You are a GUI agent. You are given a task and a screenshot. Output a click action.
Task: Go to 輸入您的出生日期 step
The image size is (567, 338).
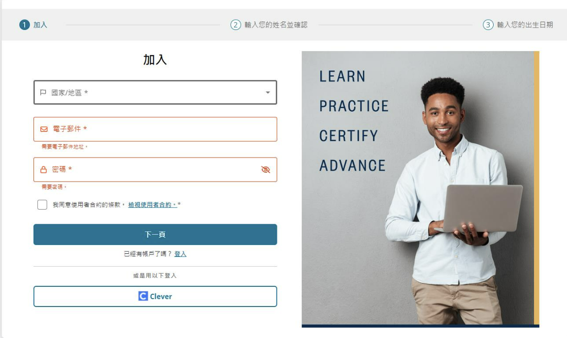(525, 25)
